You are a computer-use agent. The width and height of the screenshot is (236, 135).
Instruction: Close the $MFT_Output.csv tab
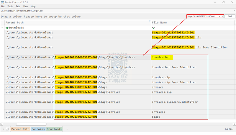pyautogui.click(x=234, y=11)
